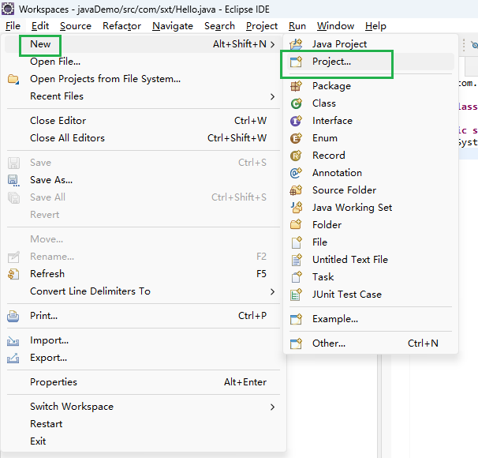Expand the New submenu arrow

coord(273,44)
